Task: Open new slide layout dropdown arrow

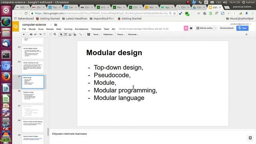Action: 27,34
